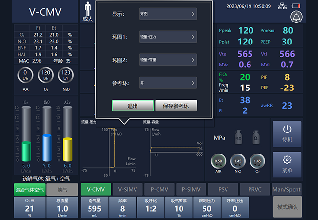Click the AIR pressure gauge

pyautogui.click(x=218, y=161)
